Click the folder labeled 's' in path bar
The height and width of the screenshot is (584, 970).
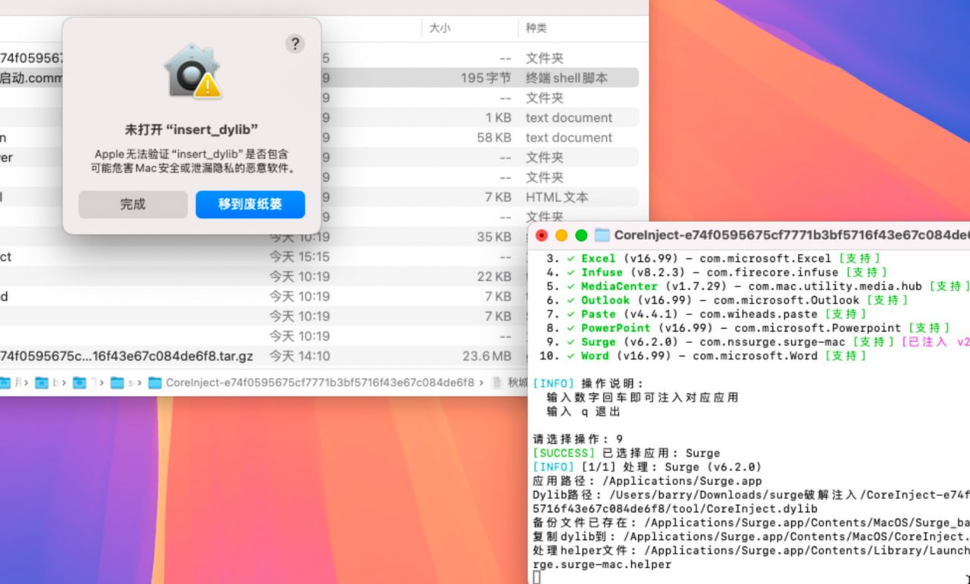[x=122, y=383]
